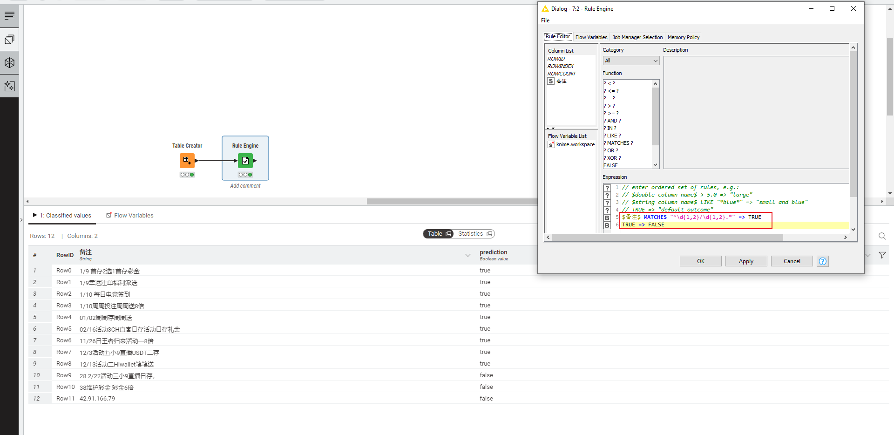This screenshot has width=894, height=435.
Task: Select the Table Creator node icon
Action: [x=187, y=161]
